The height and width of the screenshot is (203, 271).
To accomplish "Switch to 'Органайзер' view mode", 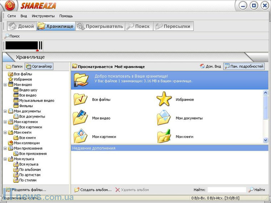I will 39,66.
